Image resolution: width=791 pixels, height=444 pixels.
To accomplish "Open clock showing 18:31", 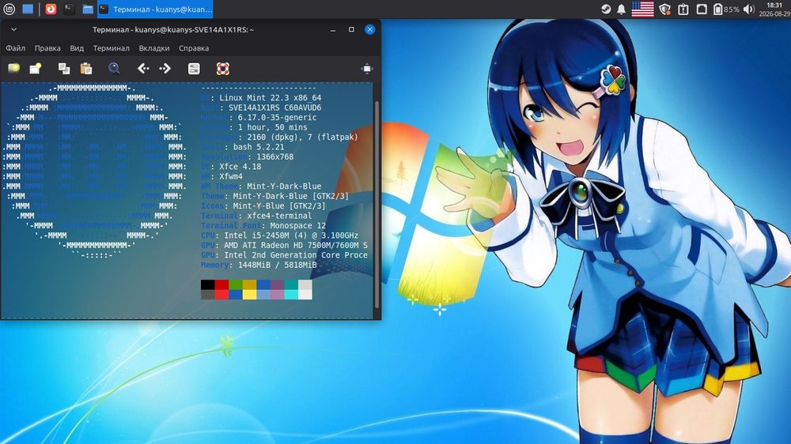I will point(774,9).
